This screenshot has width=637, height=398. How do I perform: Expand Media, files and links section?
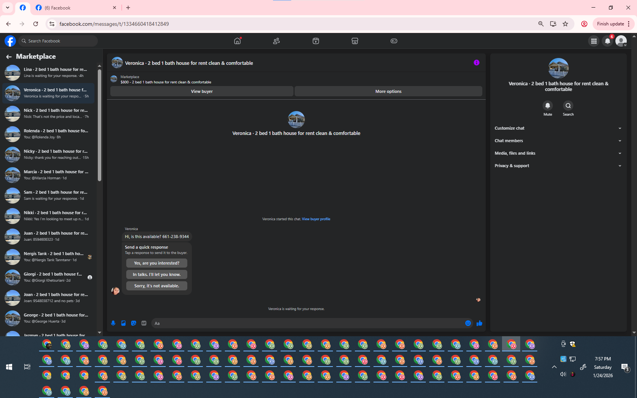coord(558,153)
